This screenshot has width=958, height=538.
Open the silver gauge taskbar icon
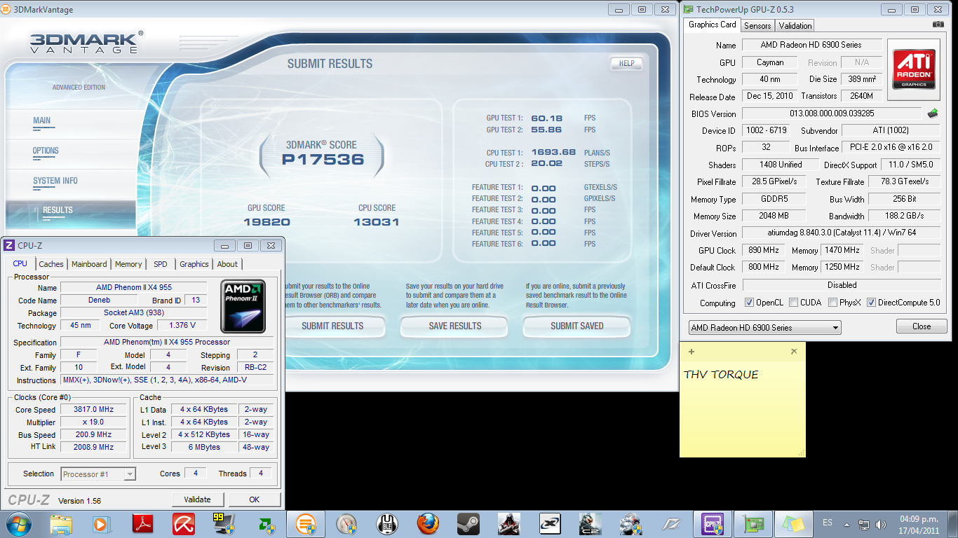pos(346,524)
